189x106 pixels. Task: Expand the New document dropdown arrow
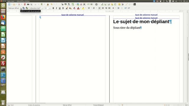(x=12, y=4)
